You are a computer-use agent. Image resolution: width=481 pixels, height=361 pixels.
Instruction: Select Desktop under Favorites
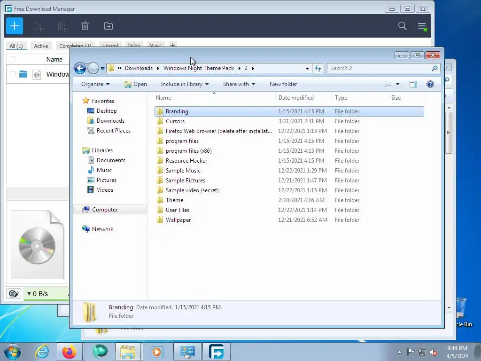(107, 111)
